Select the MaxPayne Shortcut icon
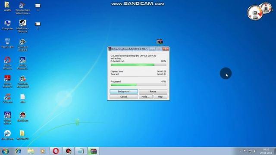The width and height of the screenshot is (276, 155). coord(22,26)
